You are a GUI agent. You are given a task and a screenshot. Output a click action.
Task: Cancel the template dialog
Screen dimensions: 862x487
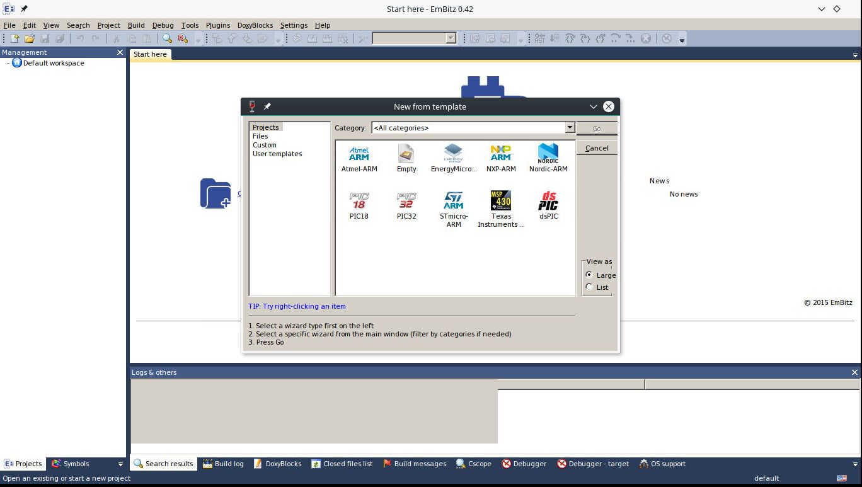point(595,147)
